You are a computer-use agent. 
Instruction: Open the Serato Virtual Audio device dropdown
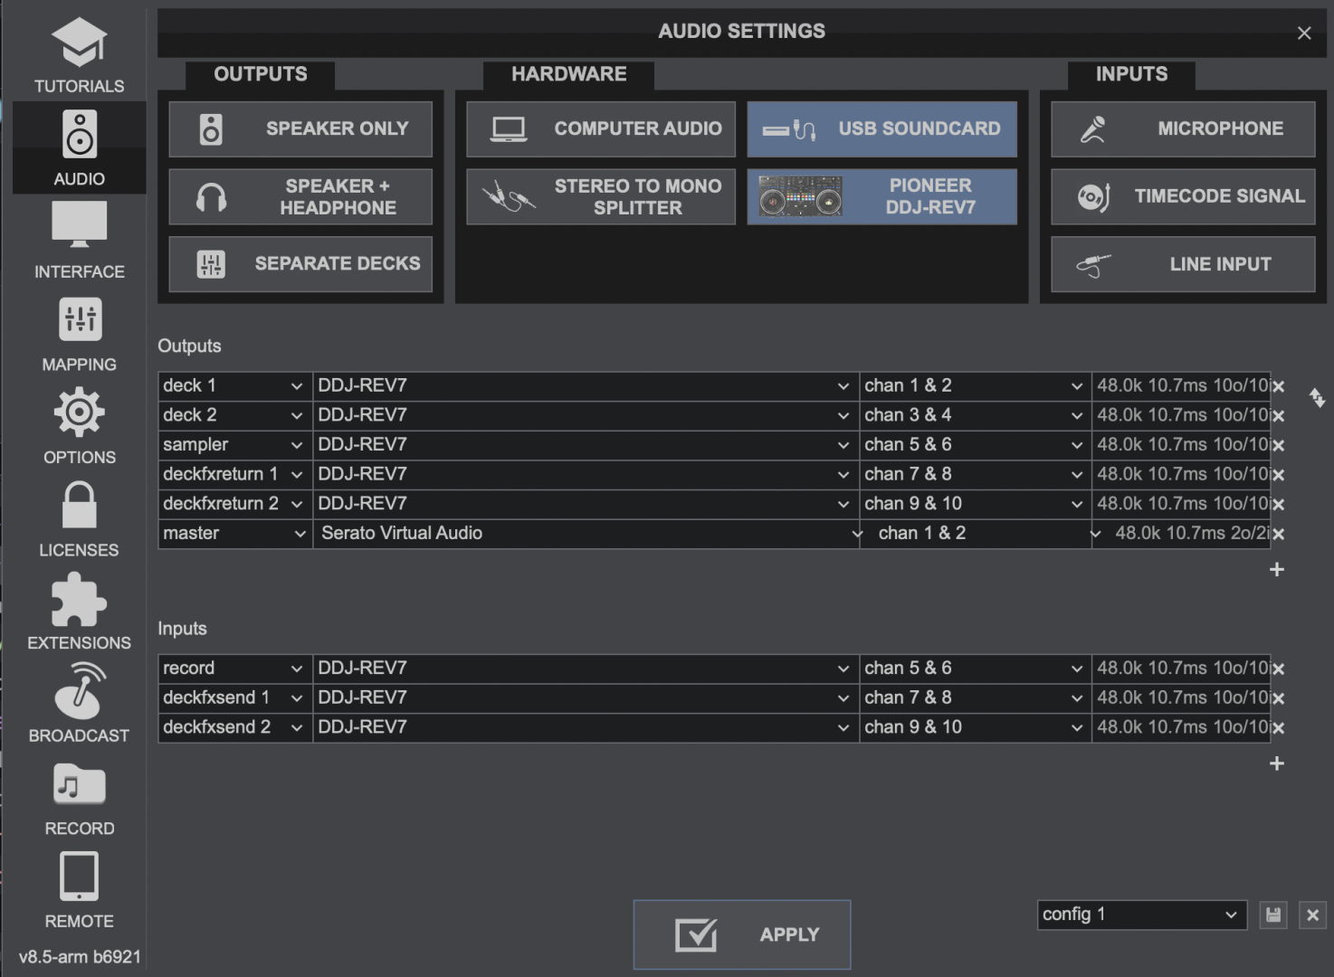click(x=588, y=534)
